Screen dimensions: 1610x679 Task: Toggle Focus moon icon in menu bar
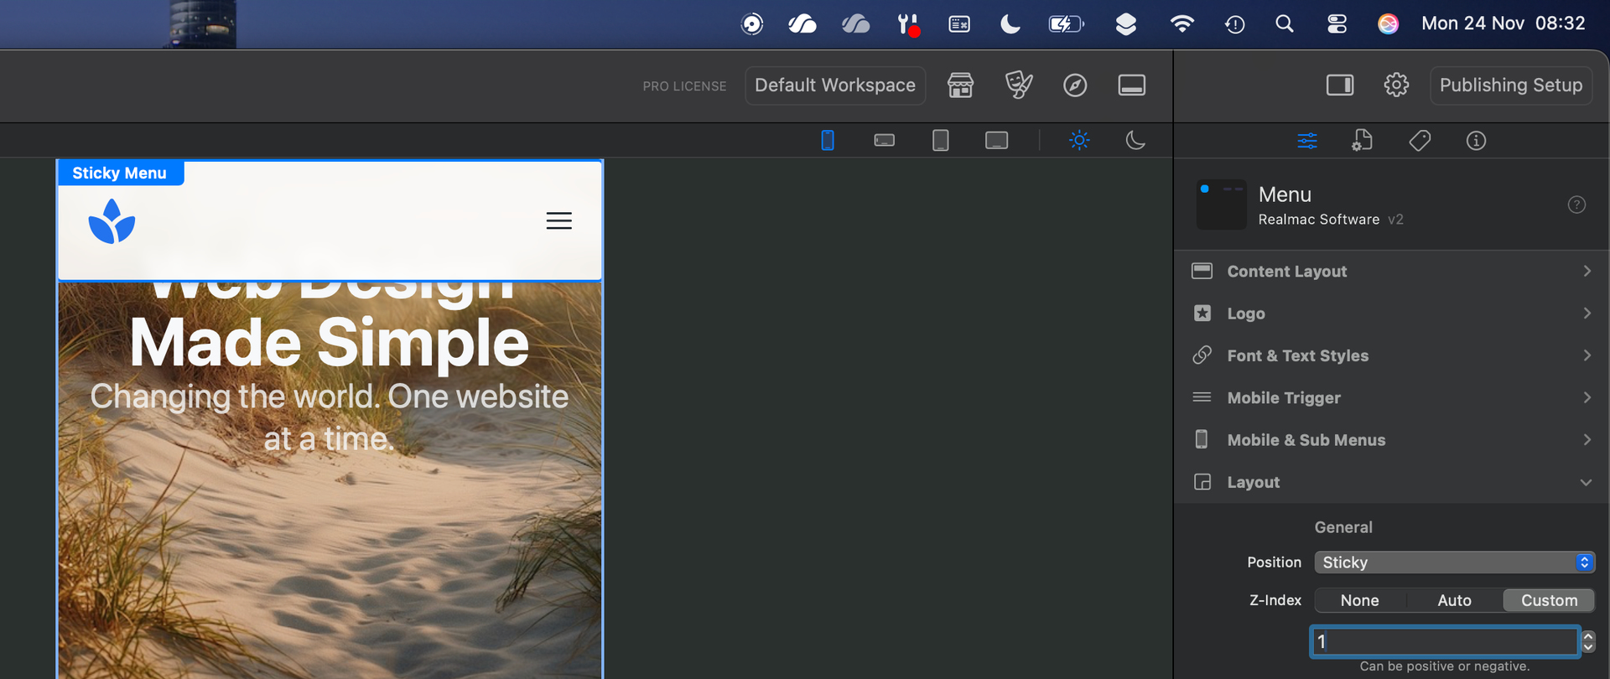[x=1010, y=23]
